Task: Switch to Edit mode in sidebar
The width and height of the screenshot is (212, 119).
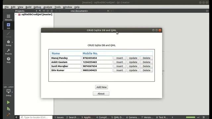Action: [x=8, y=26]
